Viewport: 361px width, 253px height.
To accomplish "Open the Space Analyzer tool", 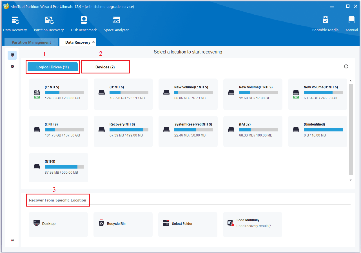I will (116, 20).
